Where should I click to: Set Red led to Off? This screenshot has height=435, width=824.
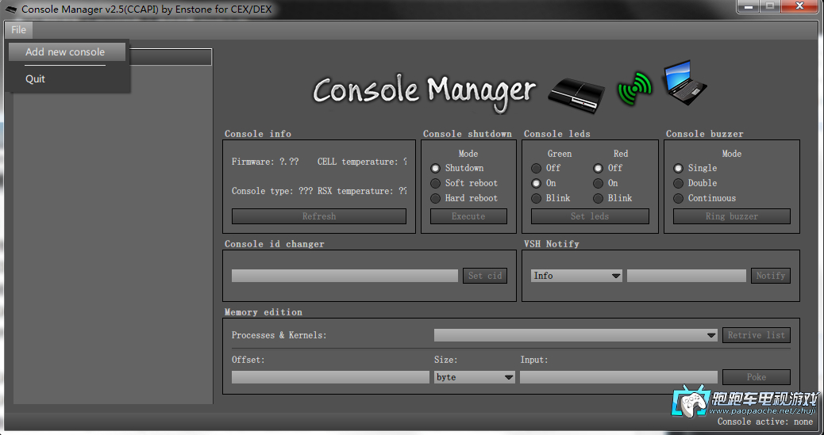pos(598,169)
